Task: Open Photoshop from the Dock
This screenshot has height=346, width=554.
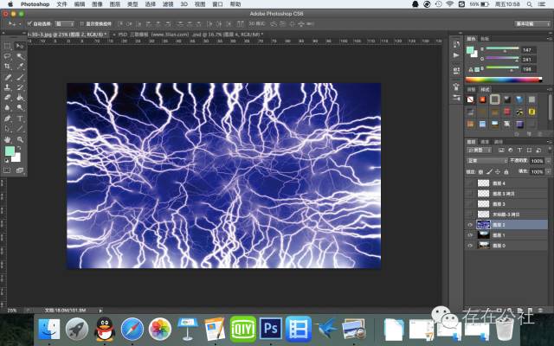Action: (x=270, y=328)
